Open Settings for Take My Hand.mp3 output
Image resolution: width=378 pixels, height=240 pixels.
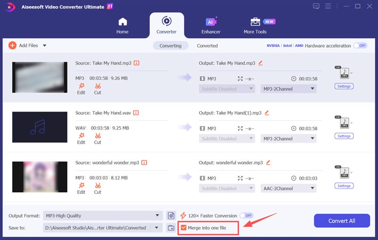pos(344,86)
